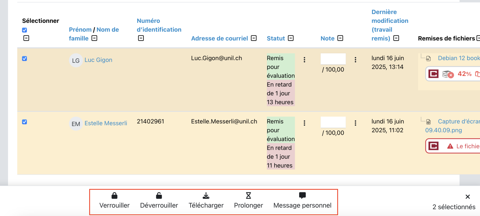480x216 pixels.
Task: Sort by Numéro d'identification column header
Action: (159, 25)
